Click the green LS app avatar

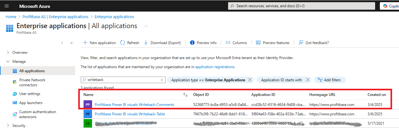[88, 123]
